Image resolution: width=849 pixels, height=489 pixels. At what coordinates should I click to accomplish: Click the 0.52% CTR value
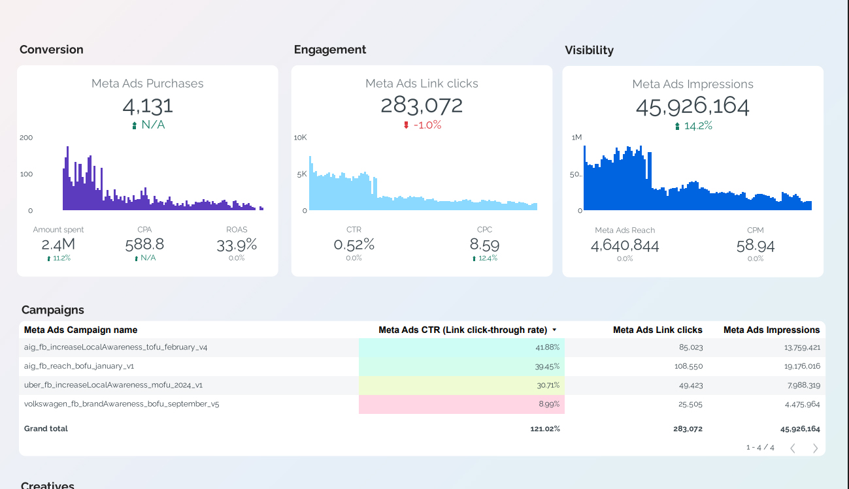354,245
